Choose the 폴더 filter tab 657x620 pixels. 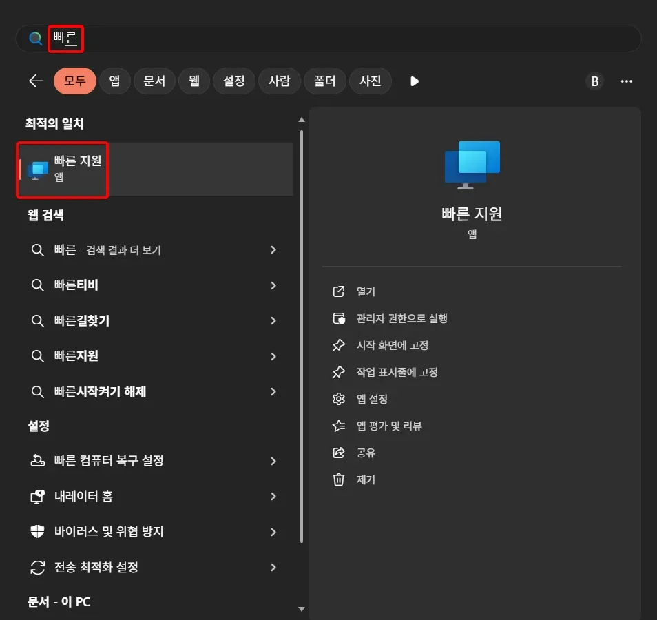tap(324, 81)
